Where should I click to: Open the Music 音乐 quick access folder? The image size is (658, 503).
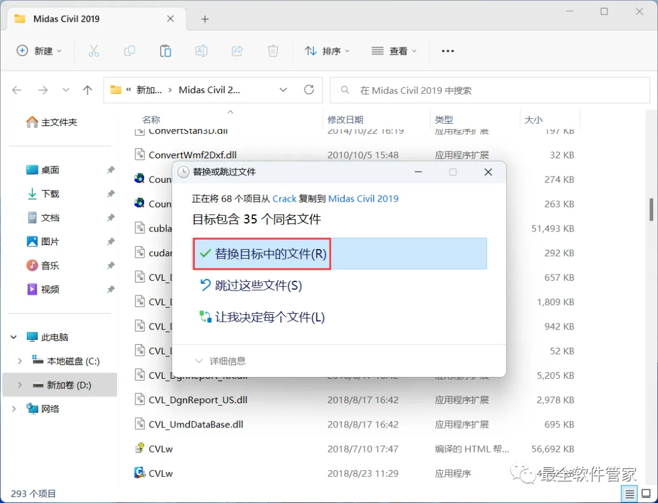tap(43, 266)
